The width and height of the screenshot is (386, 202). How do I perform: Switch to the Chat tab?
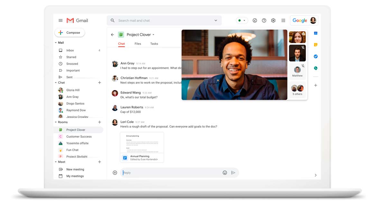(x=121, y=44)
